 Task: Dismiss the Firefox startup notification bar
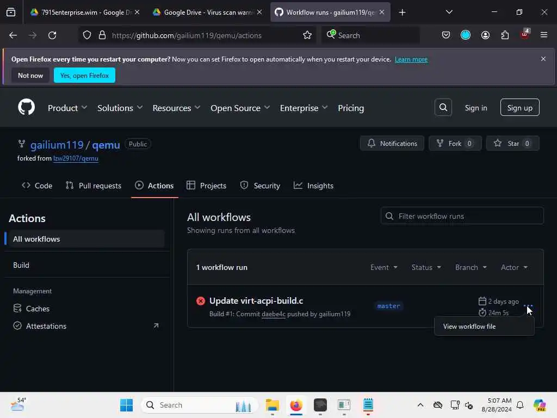click(x=543, y=59)
